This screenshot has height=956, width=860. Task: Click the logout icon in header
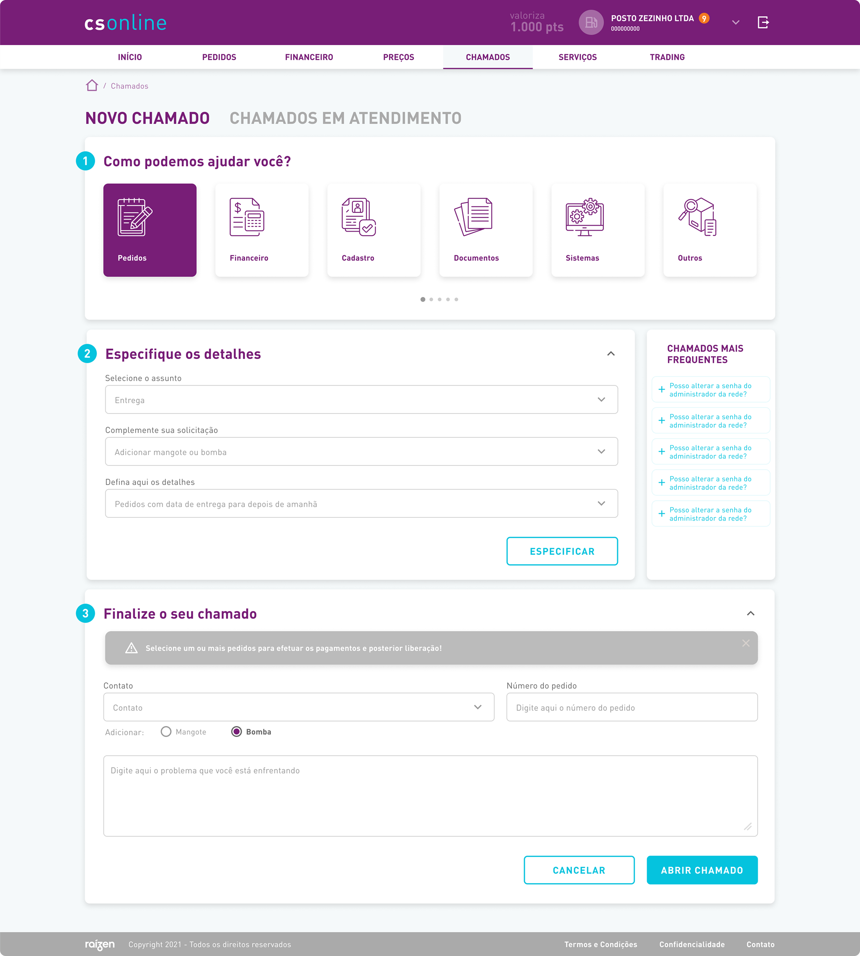point(763,22)
